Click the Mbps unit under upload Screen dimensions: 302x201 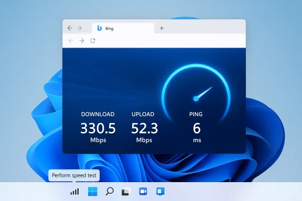click(x=144, y=140)
